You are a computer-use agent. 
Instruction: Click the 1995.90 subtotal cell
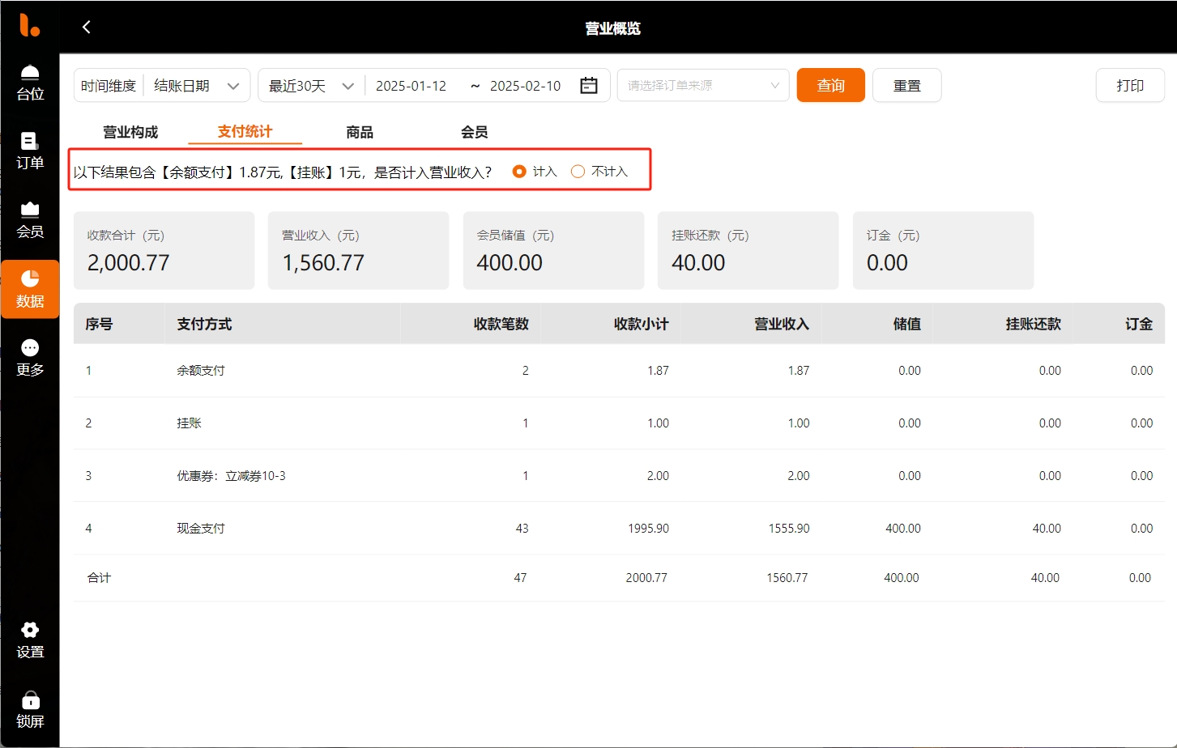[x=648, y=529]
